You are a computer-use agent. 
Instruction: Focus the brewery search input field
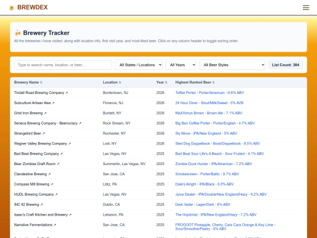coord(63,65)
